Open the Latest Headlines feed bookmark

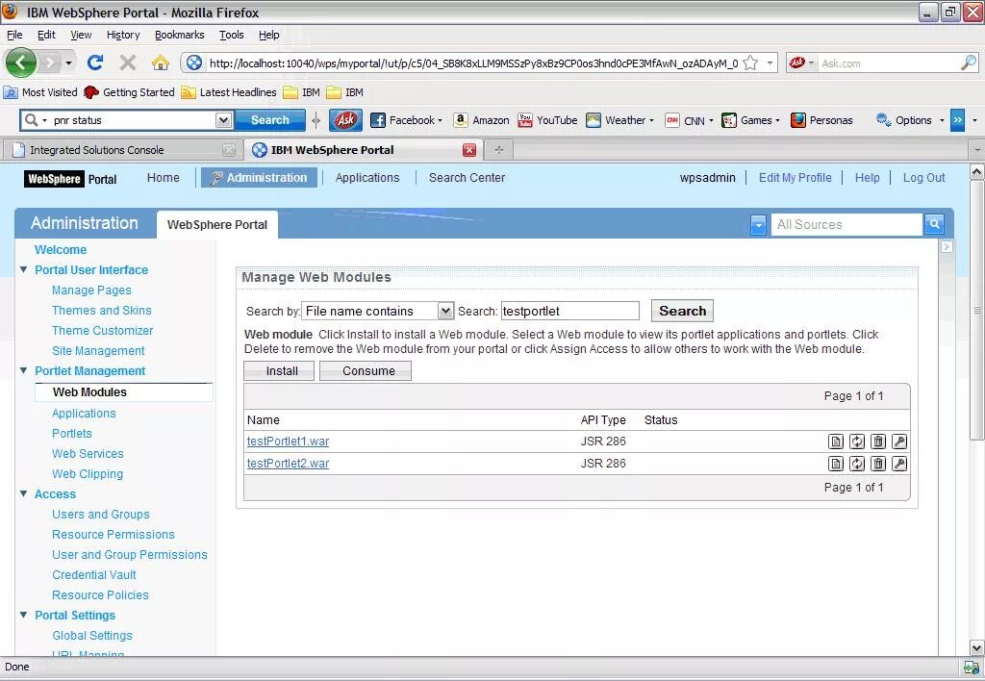(229, 92)
